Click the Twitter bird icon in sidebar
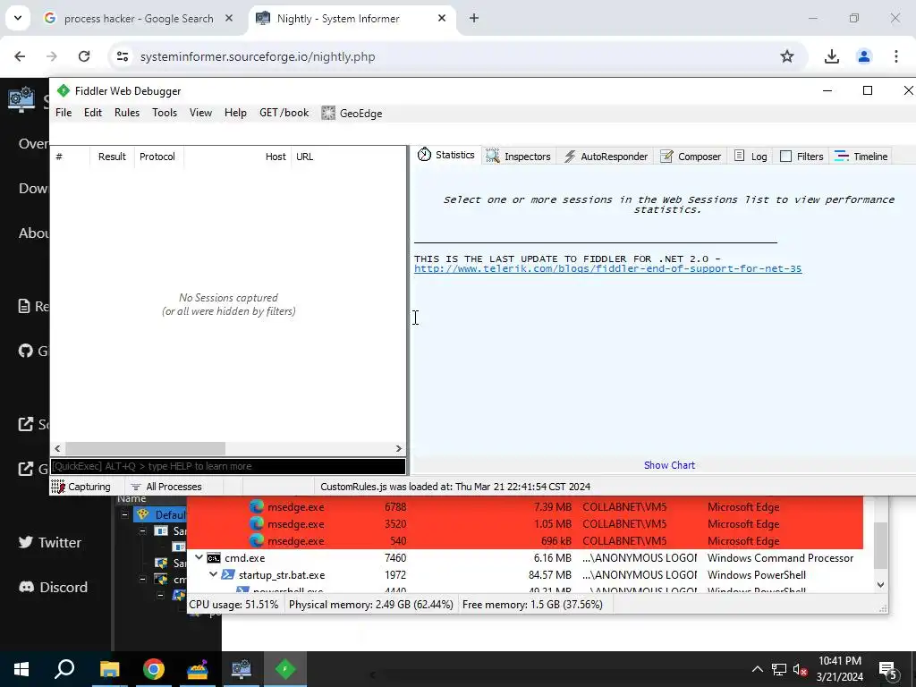 pos(26,542)
